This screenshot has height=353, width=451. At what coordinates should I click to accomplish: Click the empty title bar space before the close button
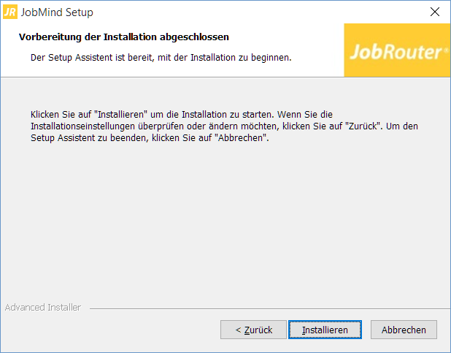point(259,12)
